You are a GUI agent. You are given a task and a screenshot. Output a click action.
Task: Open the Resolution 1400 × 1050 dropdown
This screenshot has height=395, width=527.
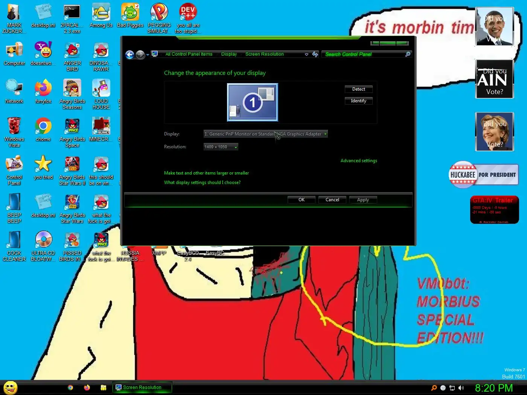[x=221, y=147]
